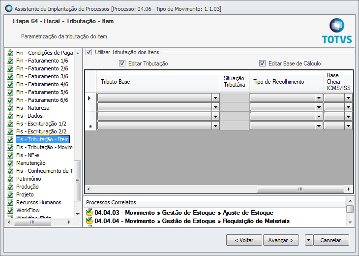This screenshot has height=256, width=359.
Task: Click the checkmark icon beside Fin - Faturamento 2/6
Action: (x=10, y=68)
